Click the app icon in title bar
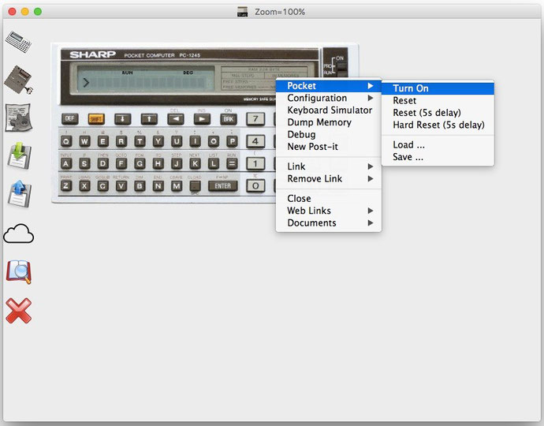Viewport: 544px width, 426px height. 243,12
